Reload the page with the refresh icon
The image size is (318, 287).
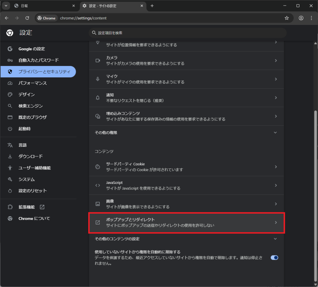27,18
